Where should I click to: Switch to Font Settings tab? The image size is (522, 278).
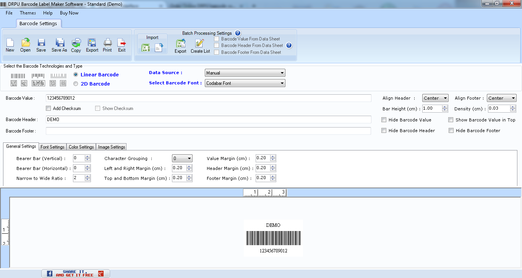tap(52, 147)
